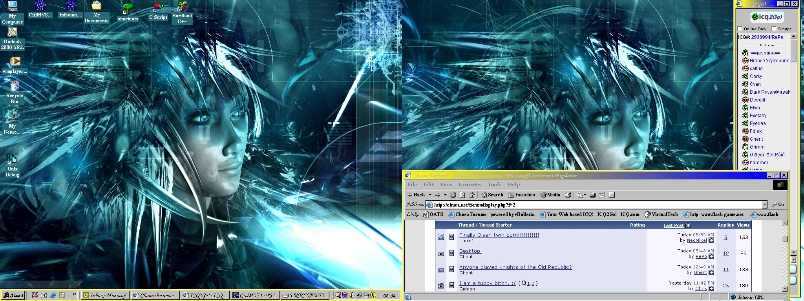Open the Forward button history dropdown
The height and width of the screenshot is (301, 804).
(x=445, y=195)
